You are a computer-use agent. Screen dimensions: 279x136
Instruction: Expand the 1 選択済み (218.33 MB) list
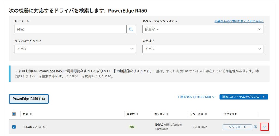[x=196, y=97]
